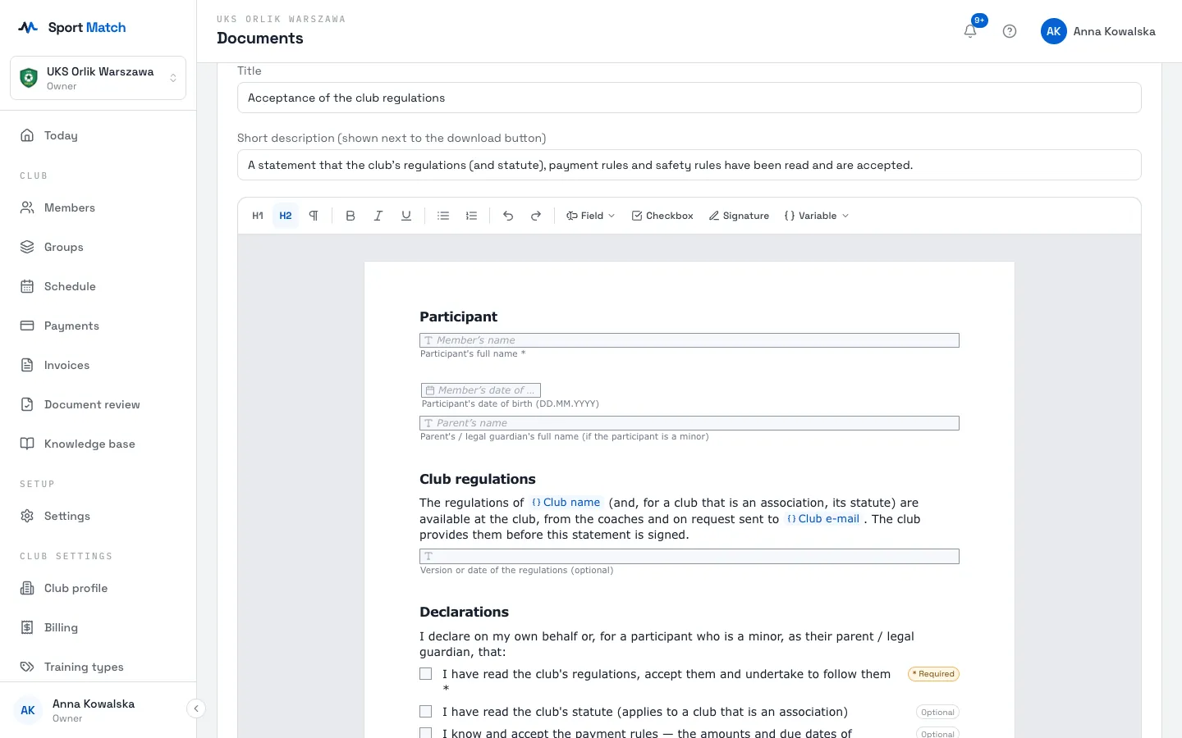Collapse the sidebar with the chevron button

point(196,708)
